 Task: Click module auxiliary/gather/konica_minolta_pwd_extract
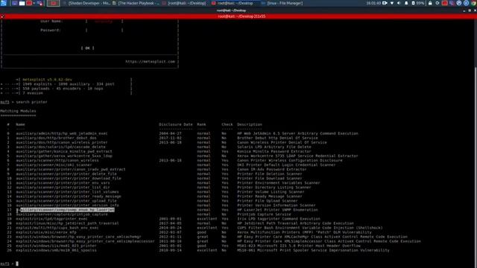pyautogui.click(x=64, y=151)
